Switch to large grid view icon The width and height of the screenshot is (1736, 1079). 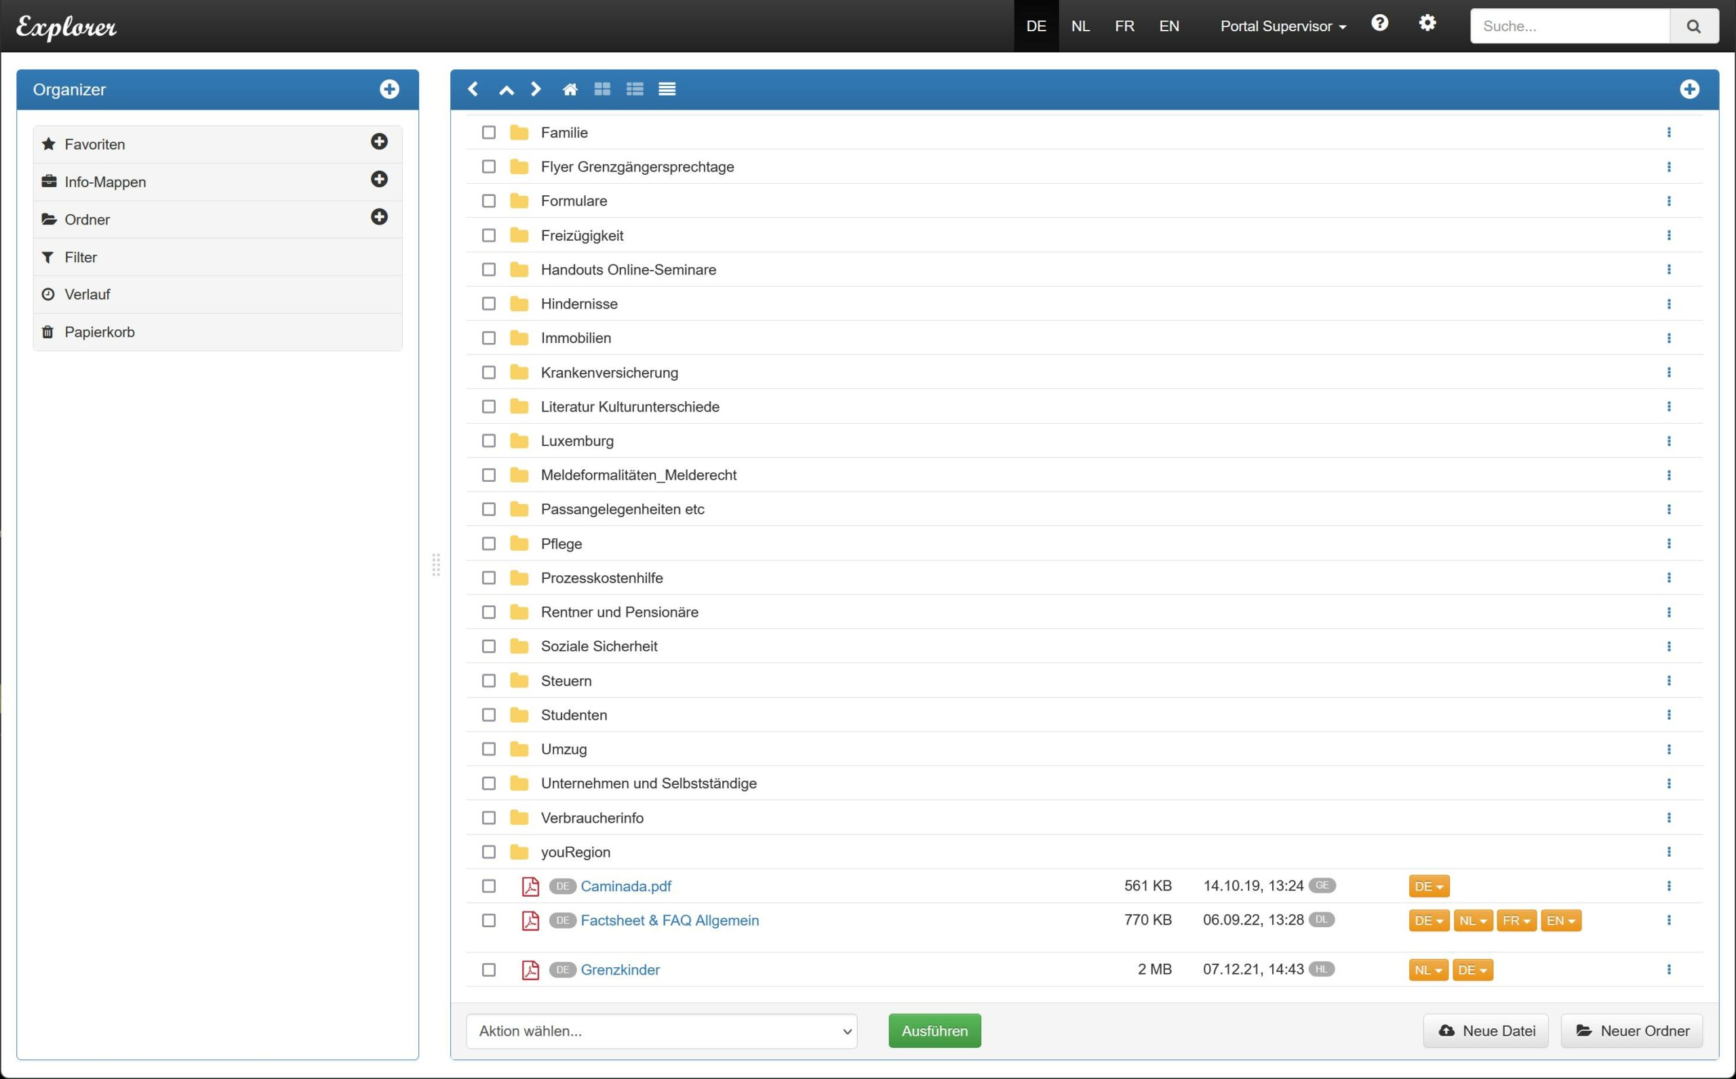click(x=601, y=89)
